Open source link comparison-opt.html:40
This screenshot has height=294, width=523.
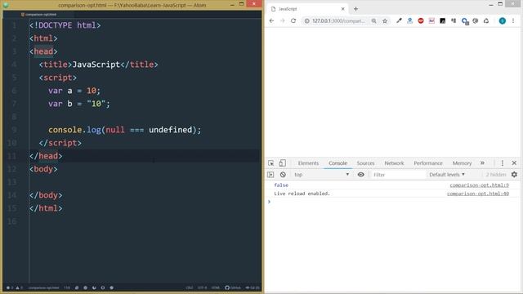477,194
